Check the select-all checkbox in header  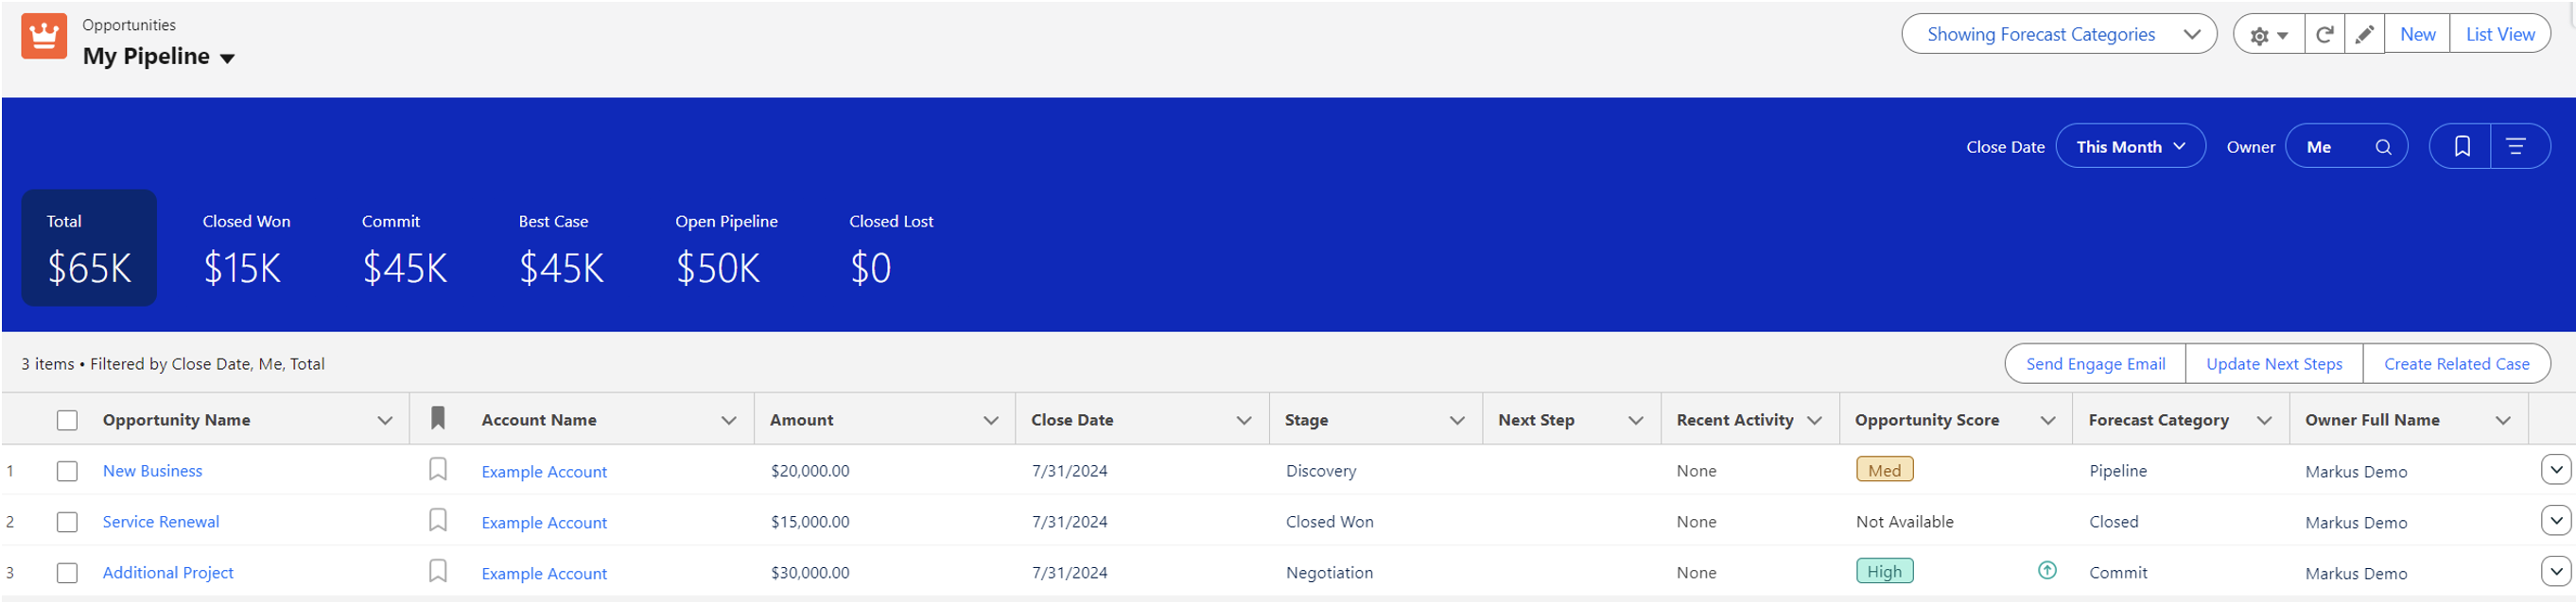click(67, 420)
